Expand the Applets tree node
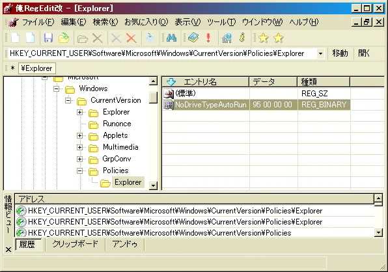The height and width of the screenshot is (272, 388). pos(79,135)
